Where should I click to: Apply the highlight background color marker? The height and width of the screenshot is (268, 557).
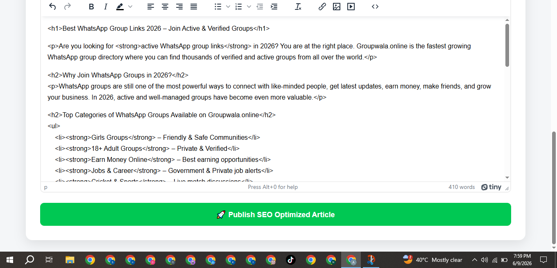pos(120,7)
